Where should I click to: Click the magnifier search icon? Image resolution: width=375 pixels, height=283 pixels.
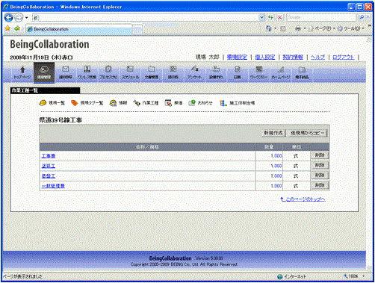[x=362, y=17]
